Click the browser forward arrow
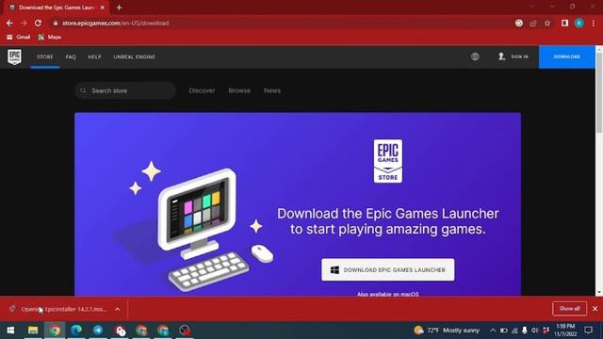The height and width of the screenshot is (339, 603). click(x=24, y=23)
